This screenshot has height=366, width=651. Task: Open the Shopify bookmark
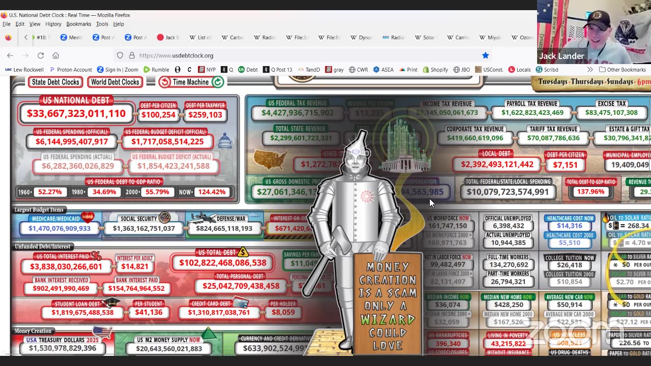click(x=435, y=70)
